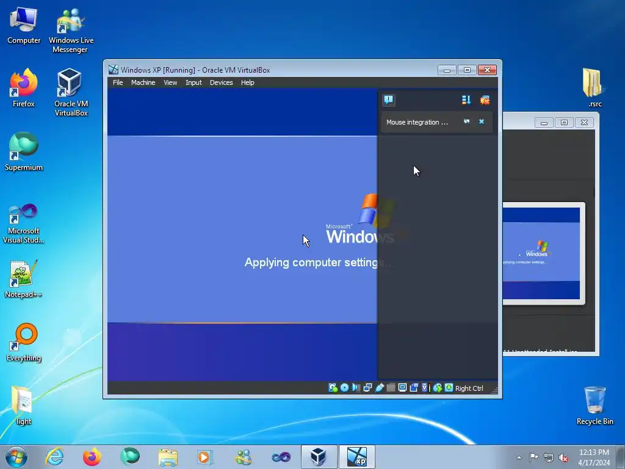
Task: Click the audio status bar icon
Action: 356,388
